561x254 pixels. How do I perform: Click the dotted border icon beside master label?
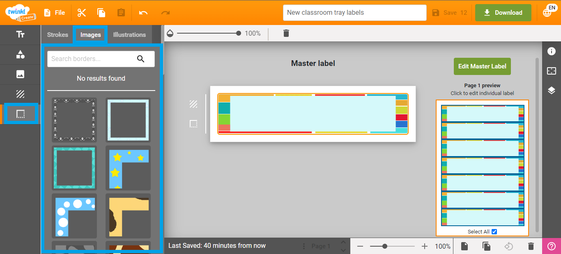pyautogui.click(x=193, y=124)
